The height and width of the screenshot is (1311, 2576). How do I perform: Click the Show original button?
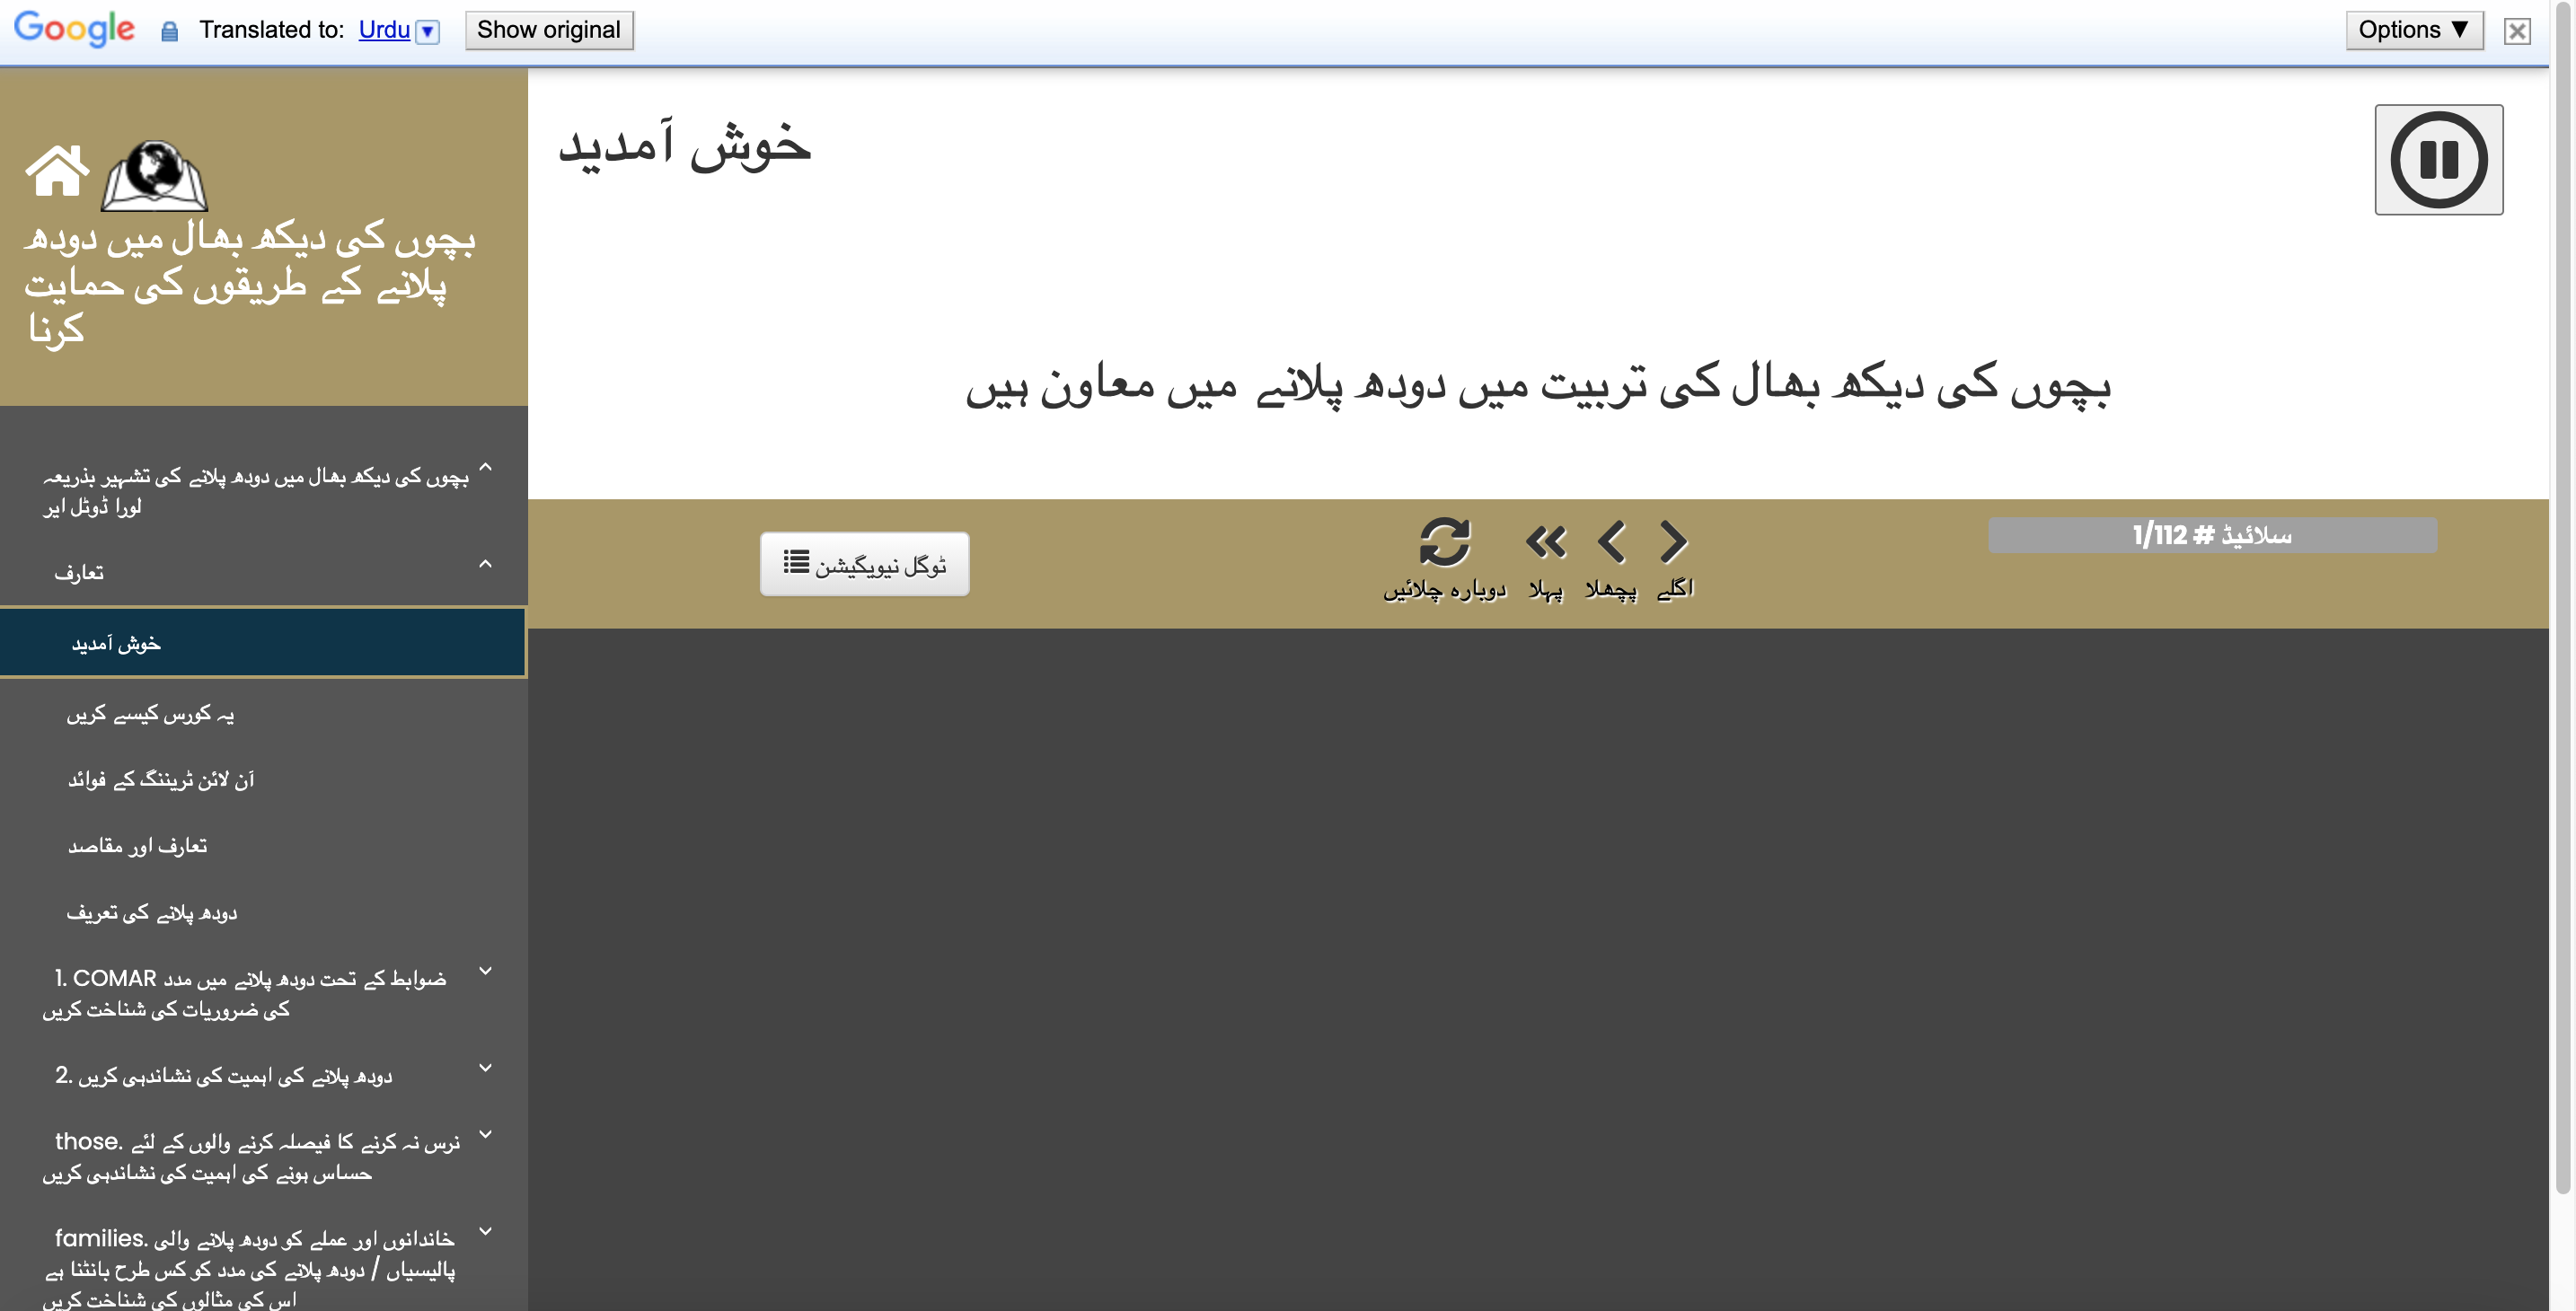[549, 30]
